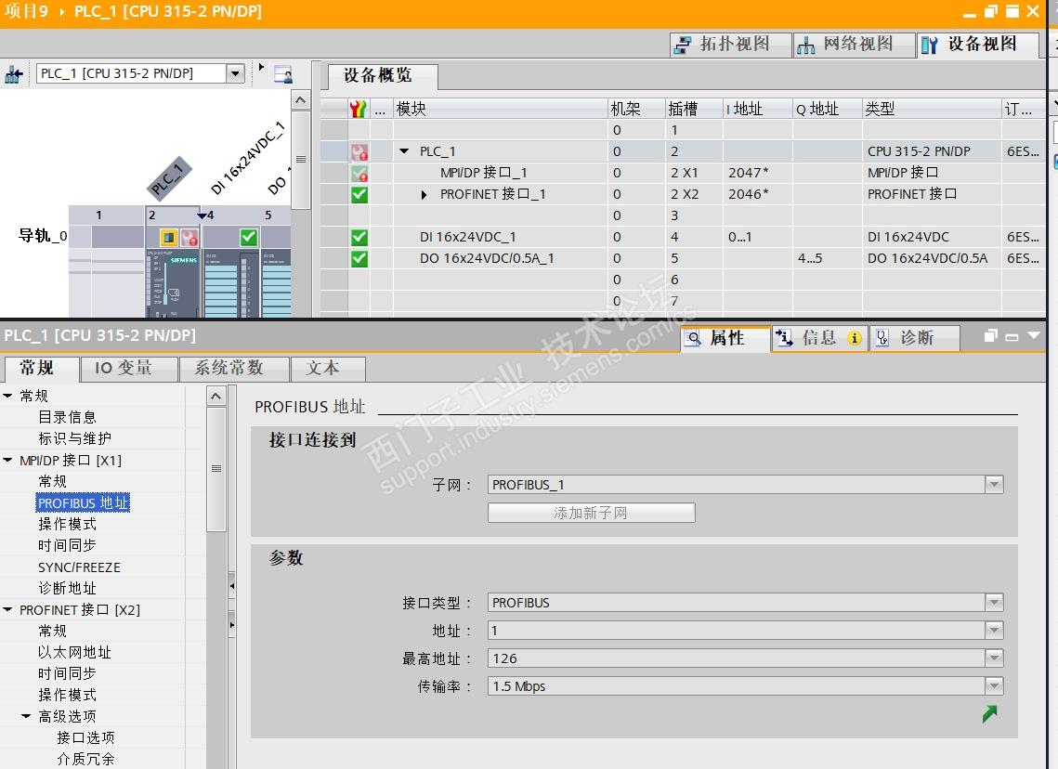The image size is (1058, 769).
Task: Select SYNC/FREEZE in the navigation tree
Action: click(x=79, y=567)
